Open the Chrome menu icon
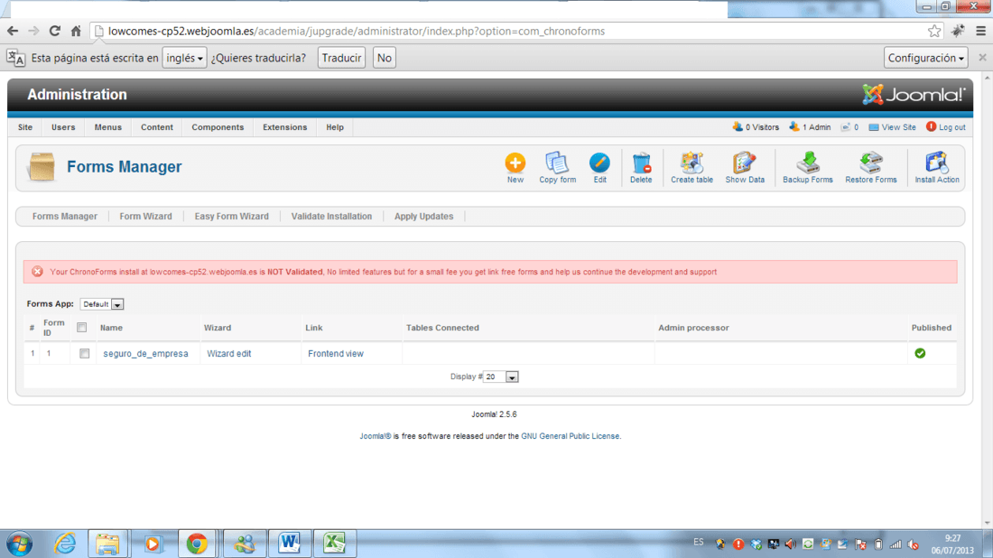The image size is (993, 558). (x=981, y=31)
